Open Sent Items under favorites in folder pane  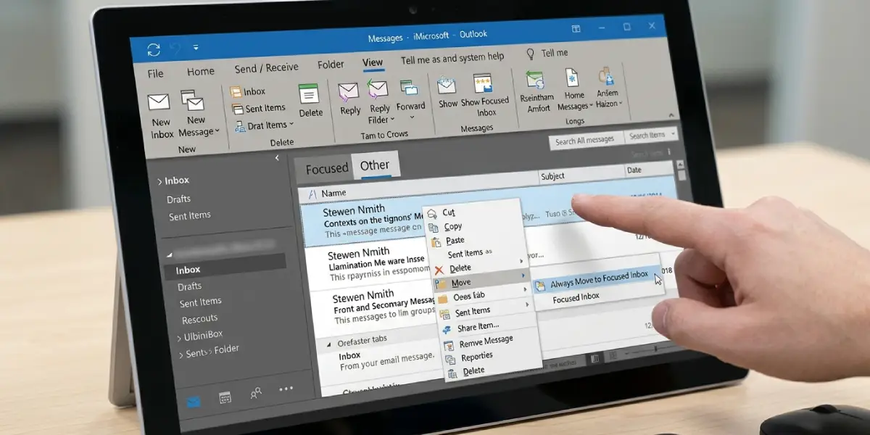(x=190, y=216)
